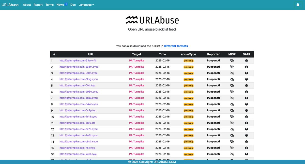Viewport: 305px width, 164px height.
Task: Click MISP crossed-eye icon for paturnpike.com-bx70.cyou
Action: coord(232,129)
